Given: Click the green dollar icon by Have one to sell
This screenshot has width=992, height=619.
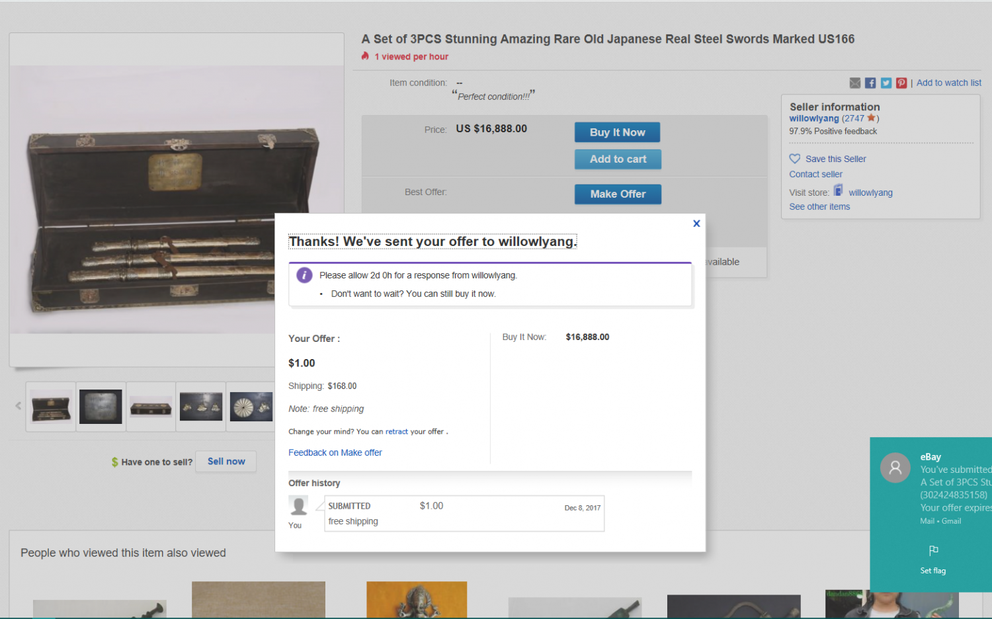Looking at the screenshot, I should (115, 462).
